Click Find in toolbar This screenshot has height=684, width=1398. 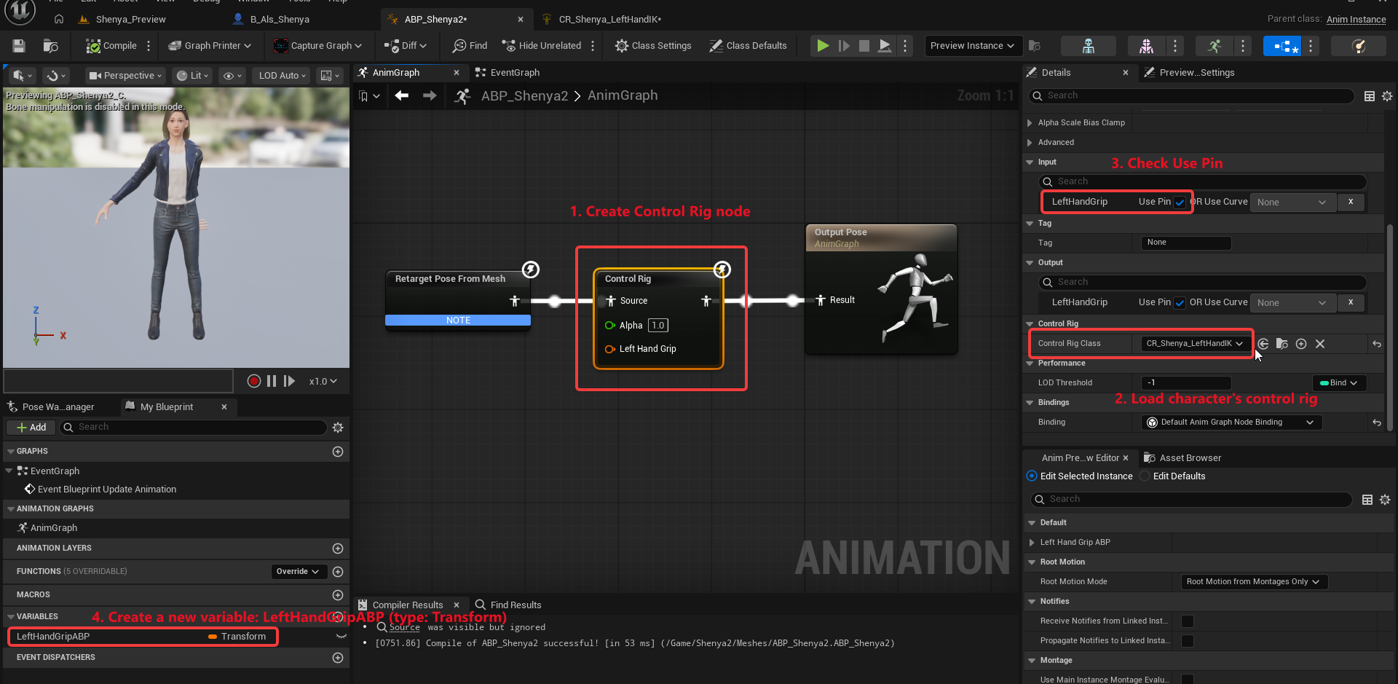[x=470, y=46]
